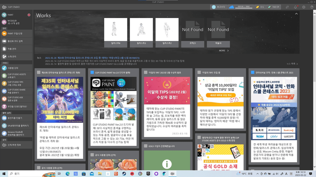Viewport: 316px width, 177px height.
Task: Open 코믹21 Not Found work
Action: pyautogui.click(x=193, y=32)
